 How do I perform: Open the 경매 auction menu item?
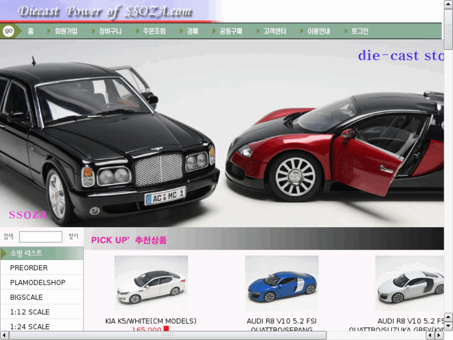(x=193, y=31)
